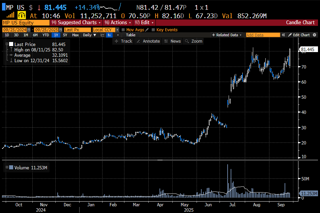This screenshot has width=320, height=213.
Task: Select the Max range tab
Action: click(x=75, y=35)
